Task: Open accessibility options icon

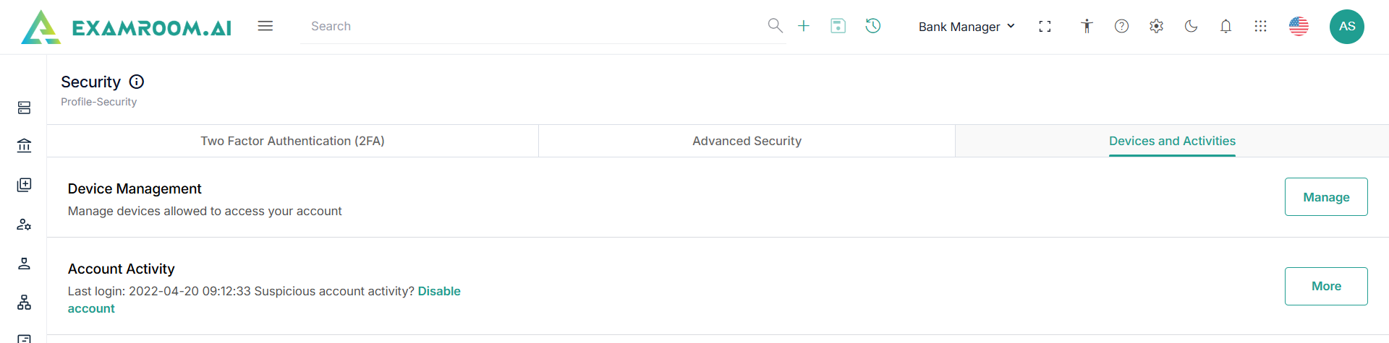Action: coord(1087,27)
